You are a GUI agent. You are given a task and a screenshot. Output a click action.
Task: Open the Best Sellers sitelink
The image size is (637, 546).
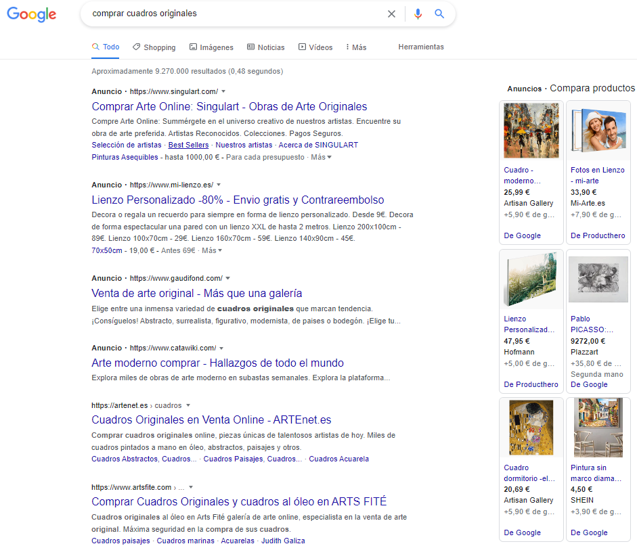pyautogui.click(x=188, y=145)
